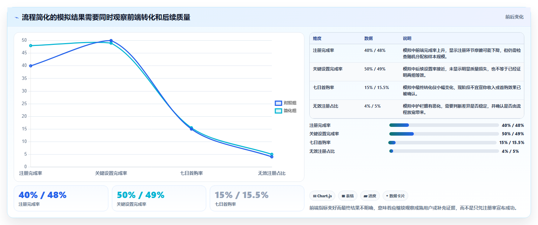Select the 进度 tag
This screenshot has height=225, width=538.
(370, 196)
